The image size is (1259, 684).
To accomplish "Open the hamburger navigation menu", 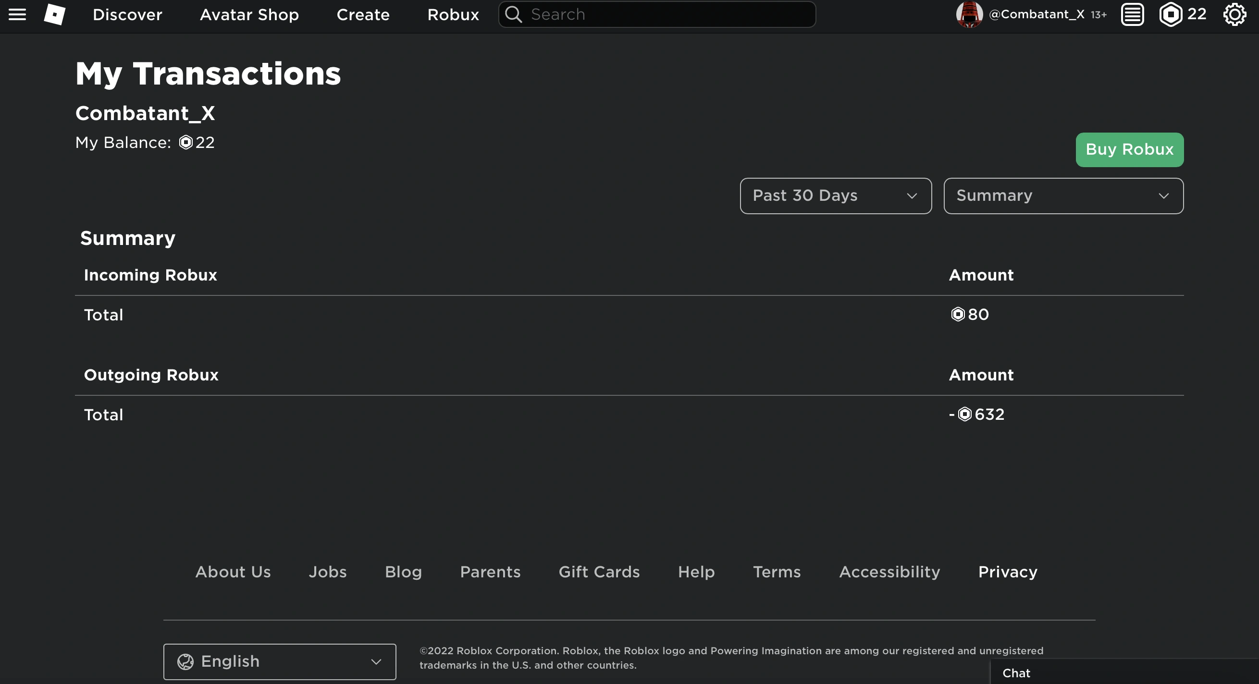I will click(17, 14).
